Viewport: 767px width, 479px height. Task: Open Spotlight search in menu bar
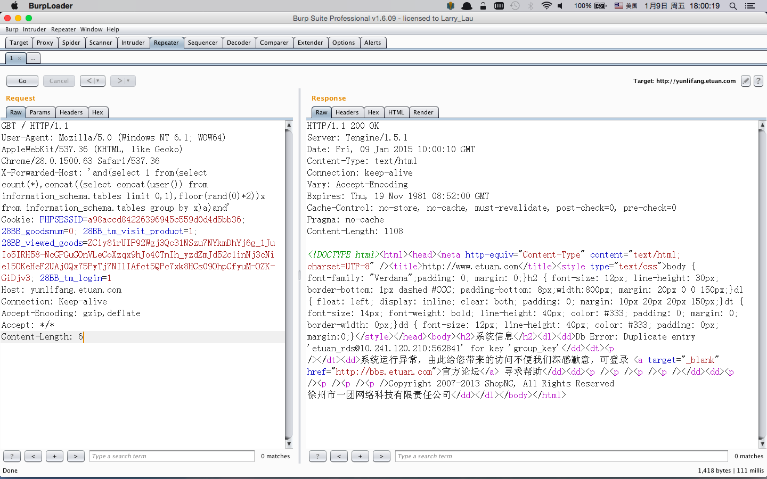[x=733, y=6]
